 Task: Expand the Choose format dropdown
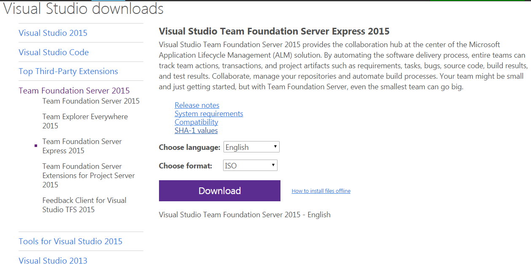click(x=250, y=166)
